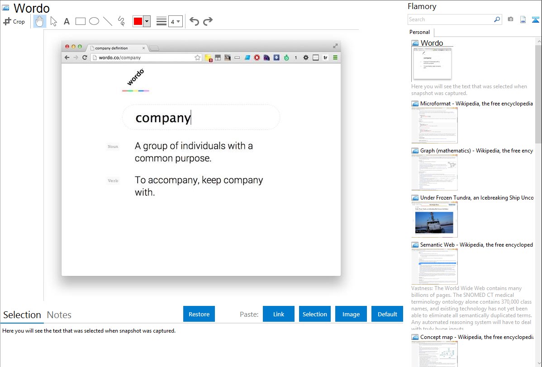Image resolution: width=542 pixels, height=367 pixels.
Task: Click the company definition browser tab
Action: tap(118, 48)
